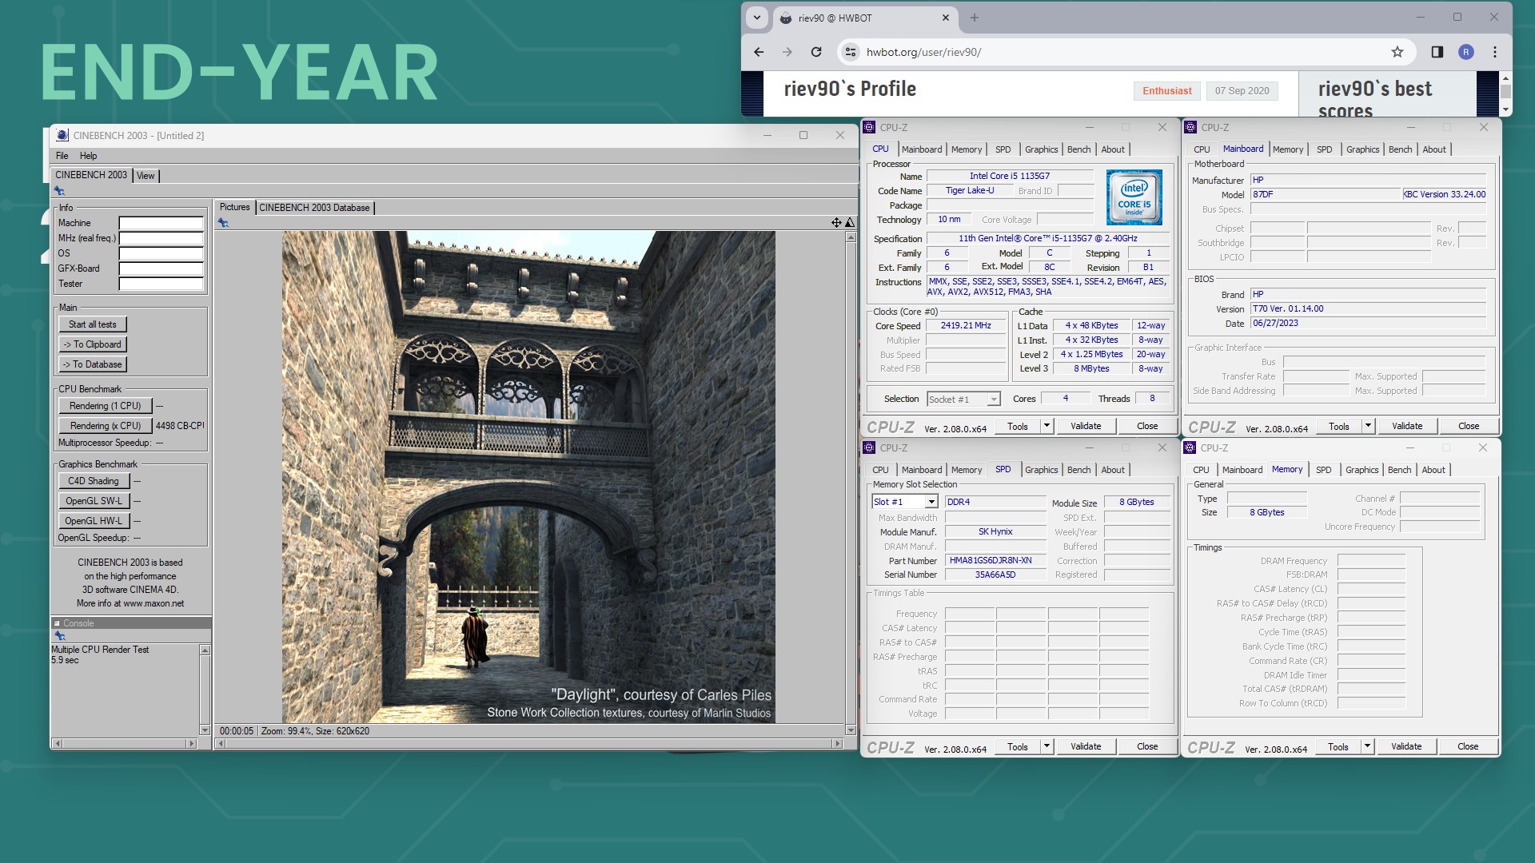Reload the HWBOT page in browser
This screenshot has height=863, width=1535.
(815, 52)
